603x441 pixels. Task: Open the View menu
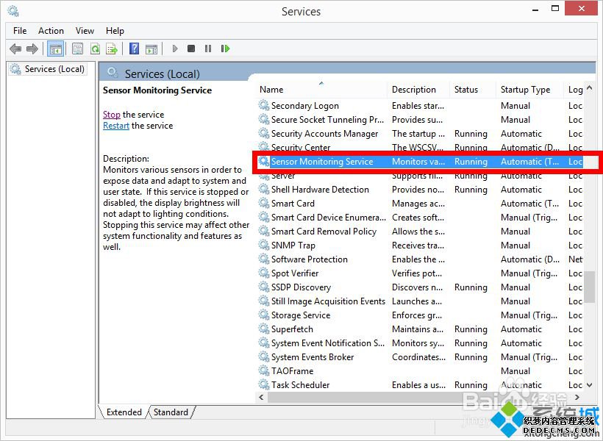click(x=85, y=31)
